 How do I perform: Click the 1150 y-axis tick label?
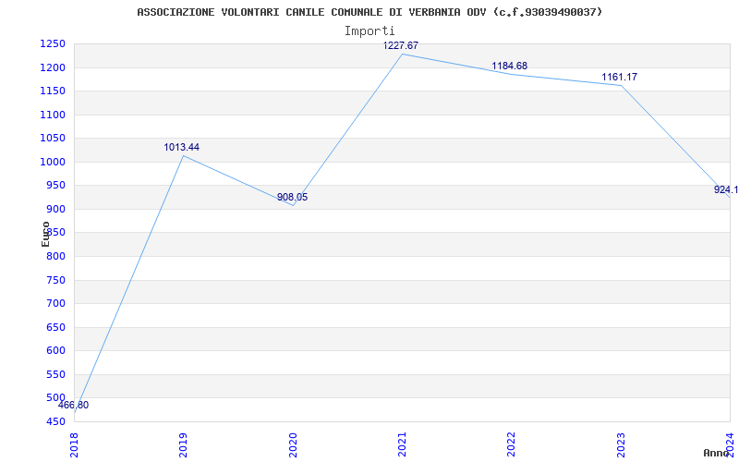(x=53, y=91)
